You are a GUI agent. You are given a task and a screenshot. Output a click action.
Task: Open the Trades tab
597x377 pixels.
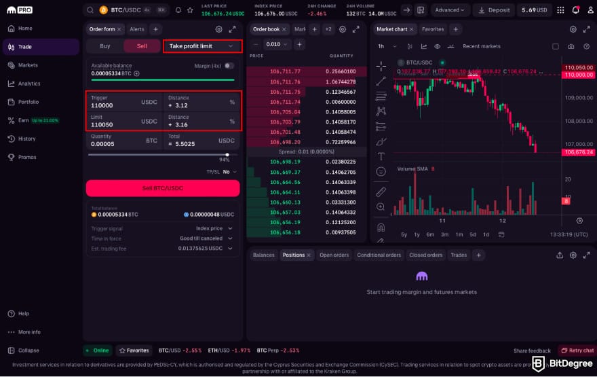pyautogui.click(x=459, y=255)
